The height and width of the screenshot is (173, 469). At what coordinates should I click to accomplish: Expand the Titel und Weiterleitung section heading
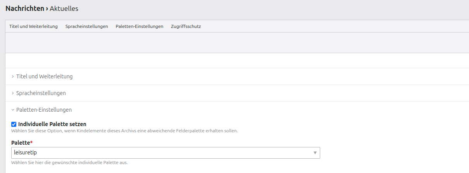click(x=44, y=76)
